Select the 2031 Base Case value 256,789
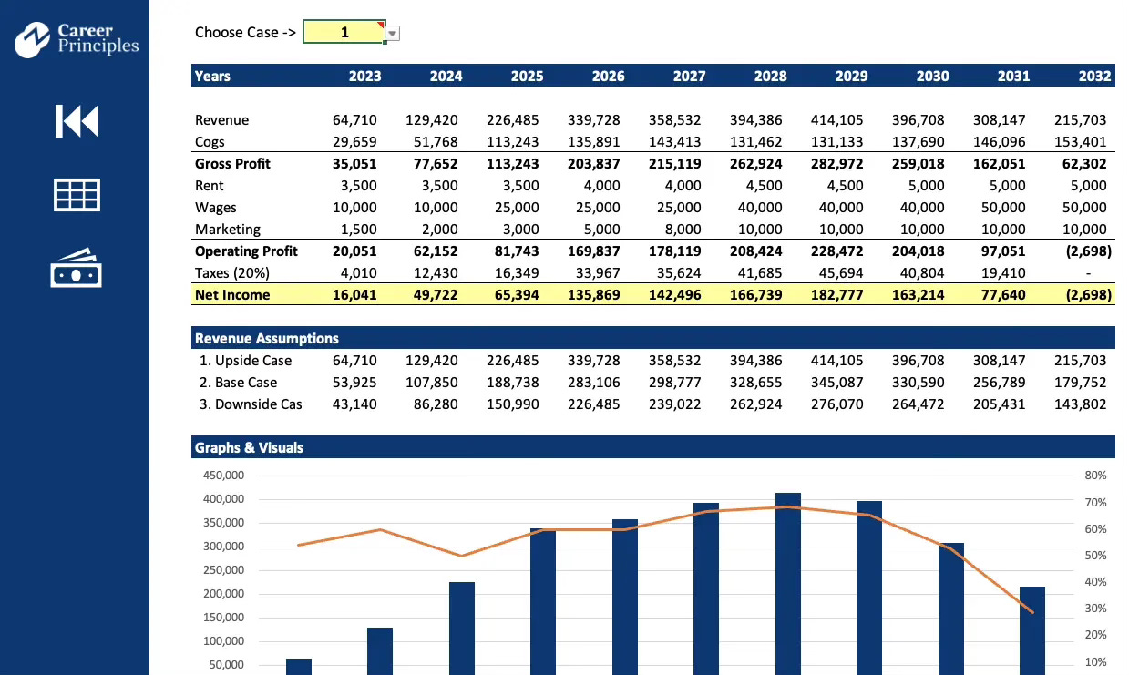The width and height of the screenshot is (1129, 675). [x=1000, y=382]
